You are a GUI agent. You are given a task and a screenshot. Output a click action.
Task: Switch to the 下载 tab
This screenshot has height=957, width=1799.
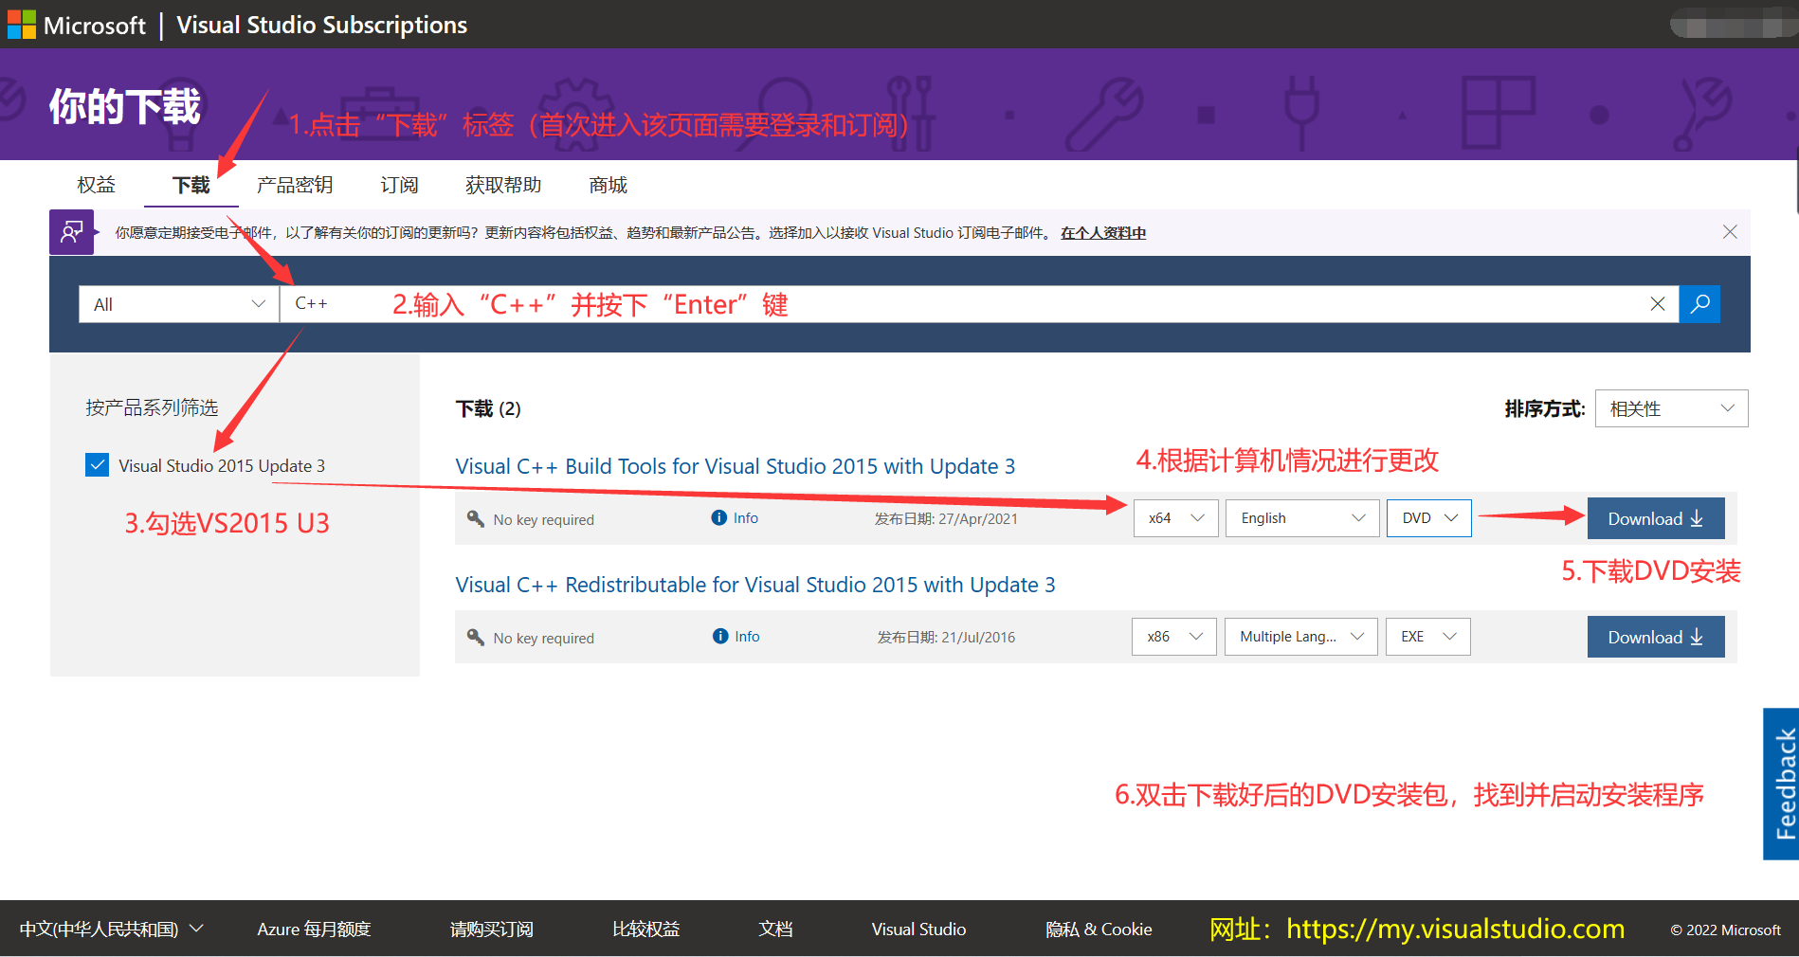(191, 185)
